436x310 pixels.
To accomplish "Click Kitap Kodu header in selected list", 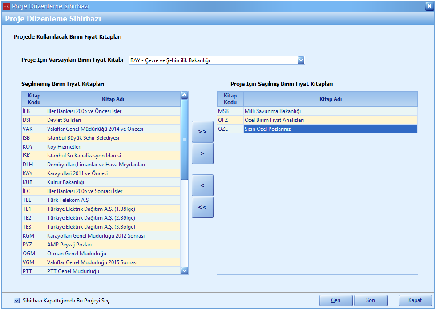I will 230,99.
